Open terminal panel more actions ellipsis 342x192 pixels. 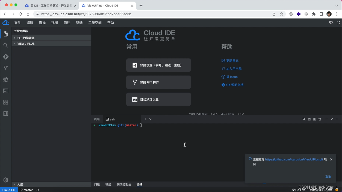coord(326,119)
